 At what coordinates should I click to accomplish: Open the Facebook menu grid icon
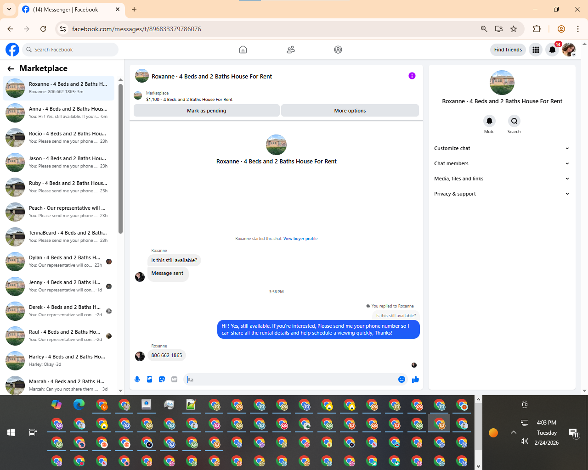point(536,50)
